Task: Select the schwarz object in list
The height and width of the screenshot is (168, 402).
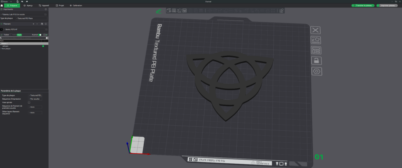Action: [x=5, y=46]
